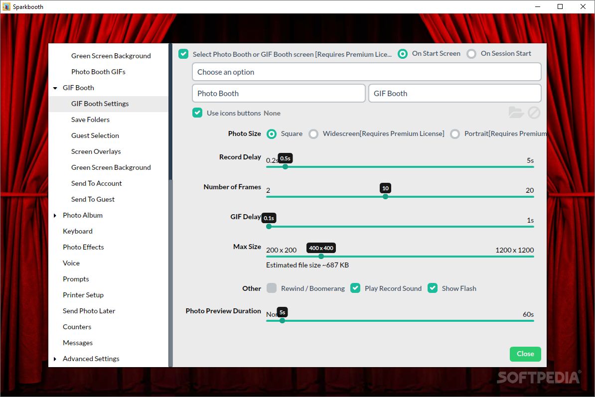Open Green Screen Background under GIF Booth
This screenshot has width=595, height=397.
111,167
